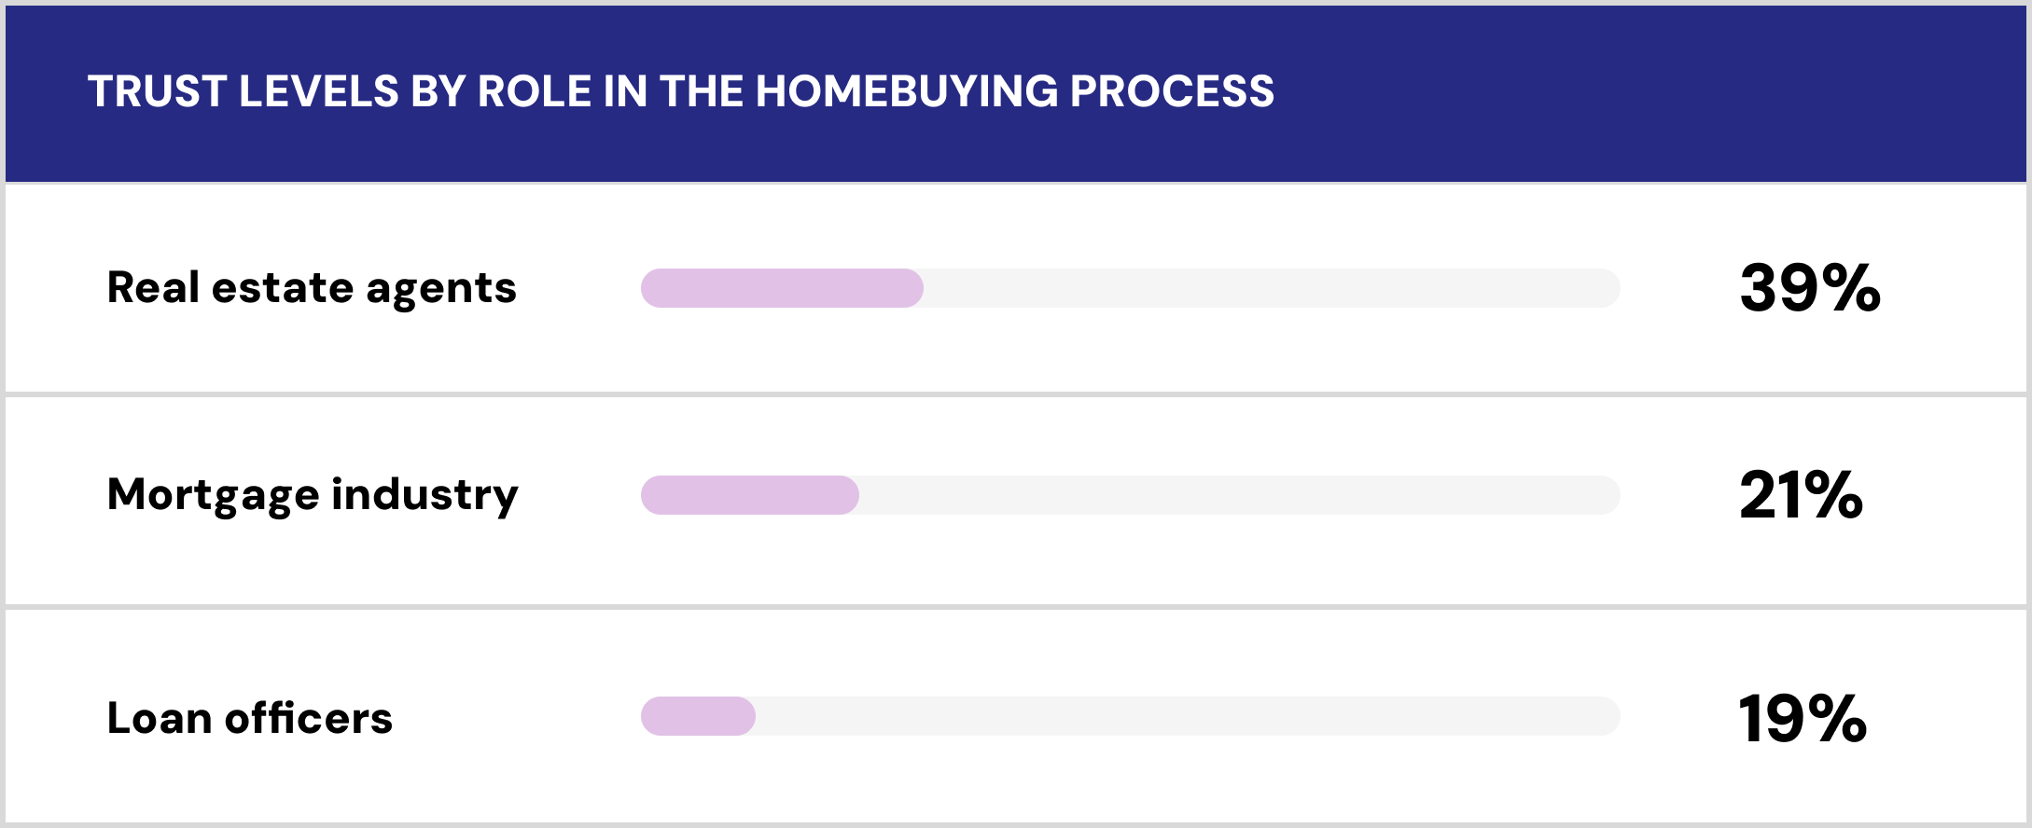Viewport: 2032px width, 828px height.
Task: Click the purple fill of Loan officers bar
Action: [698, 716]
